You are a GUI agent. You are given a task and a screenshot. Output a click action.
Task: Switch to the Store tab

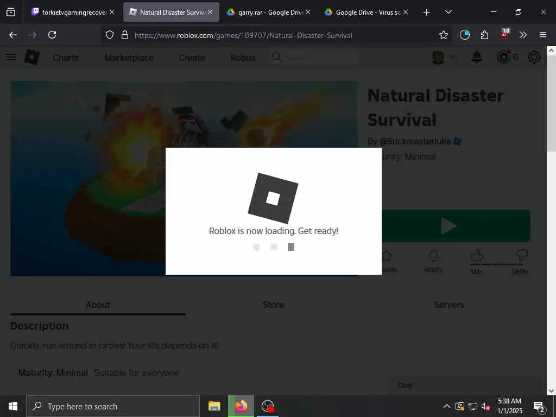point(274,305)
